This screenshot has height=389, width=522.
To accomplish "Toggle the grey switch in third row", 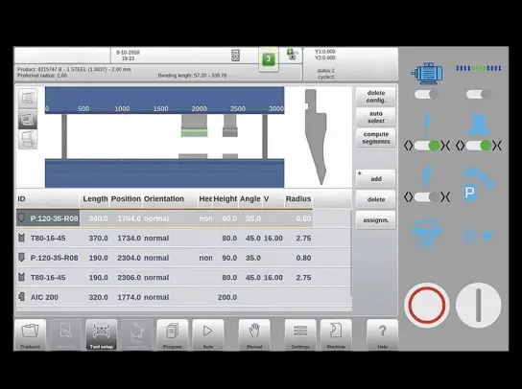I will pos(427,197).
